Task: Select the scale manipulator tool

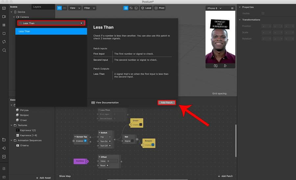Action: (136, 8)
